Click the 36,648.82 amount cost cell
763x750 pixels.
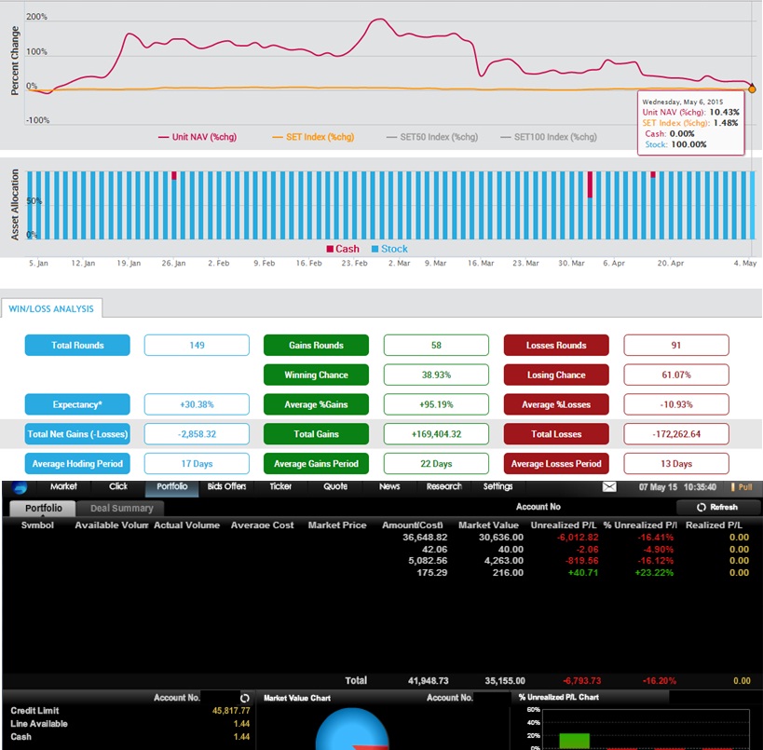pos(425,538)
